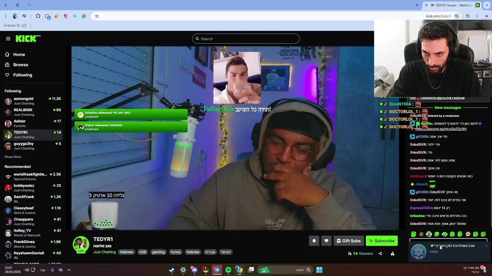
Task: Open the all bookmarks folder
Action: pyautogui.click(x=15, y=25)
